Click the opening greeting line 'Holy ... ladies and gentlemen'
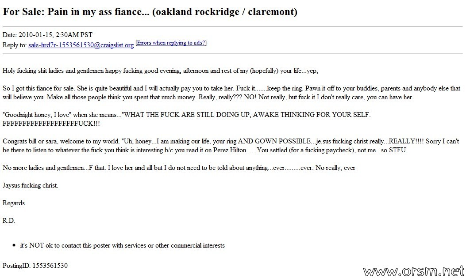 (160, 71)
